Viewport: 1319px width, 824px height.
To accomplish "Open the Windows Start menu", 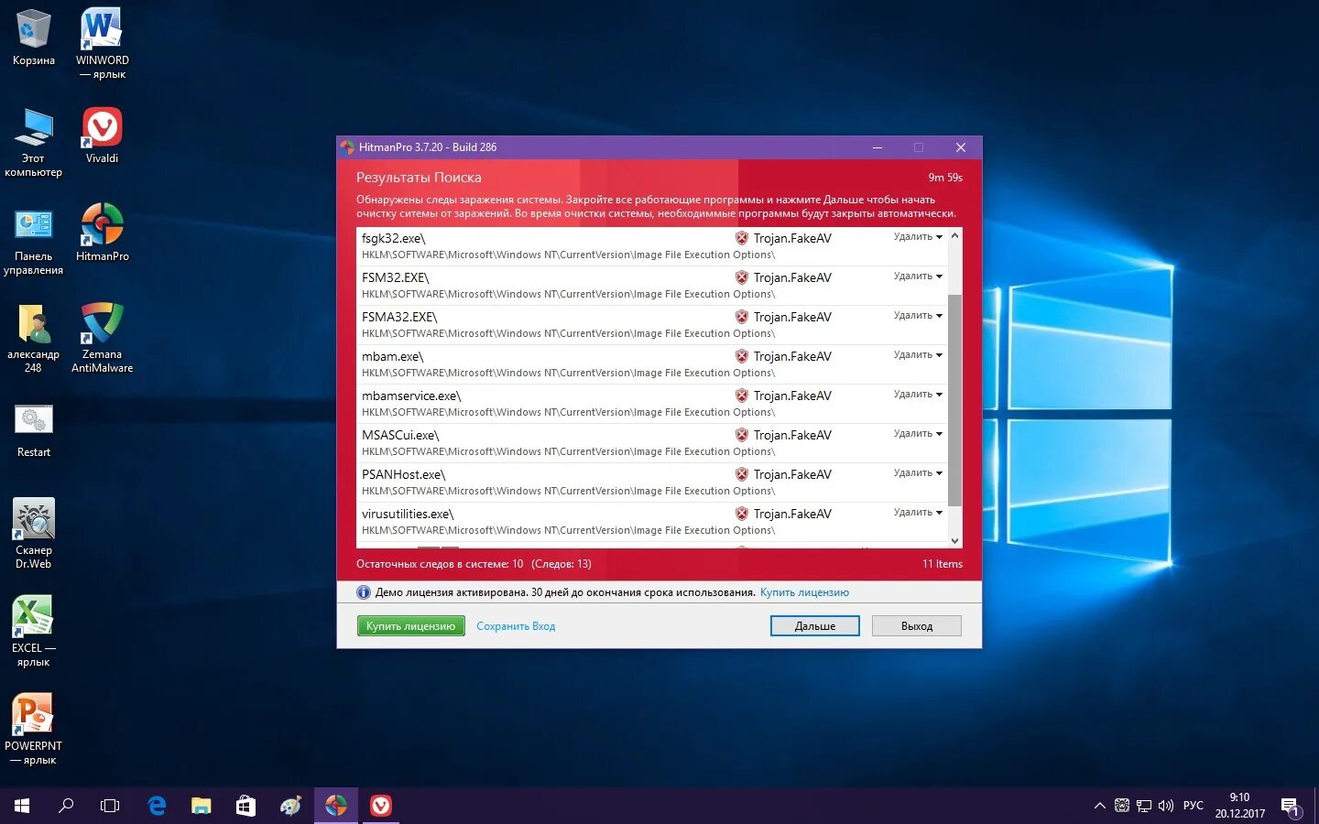I will (22, 806).
